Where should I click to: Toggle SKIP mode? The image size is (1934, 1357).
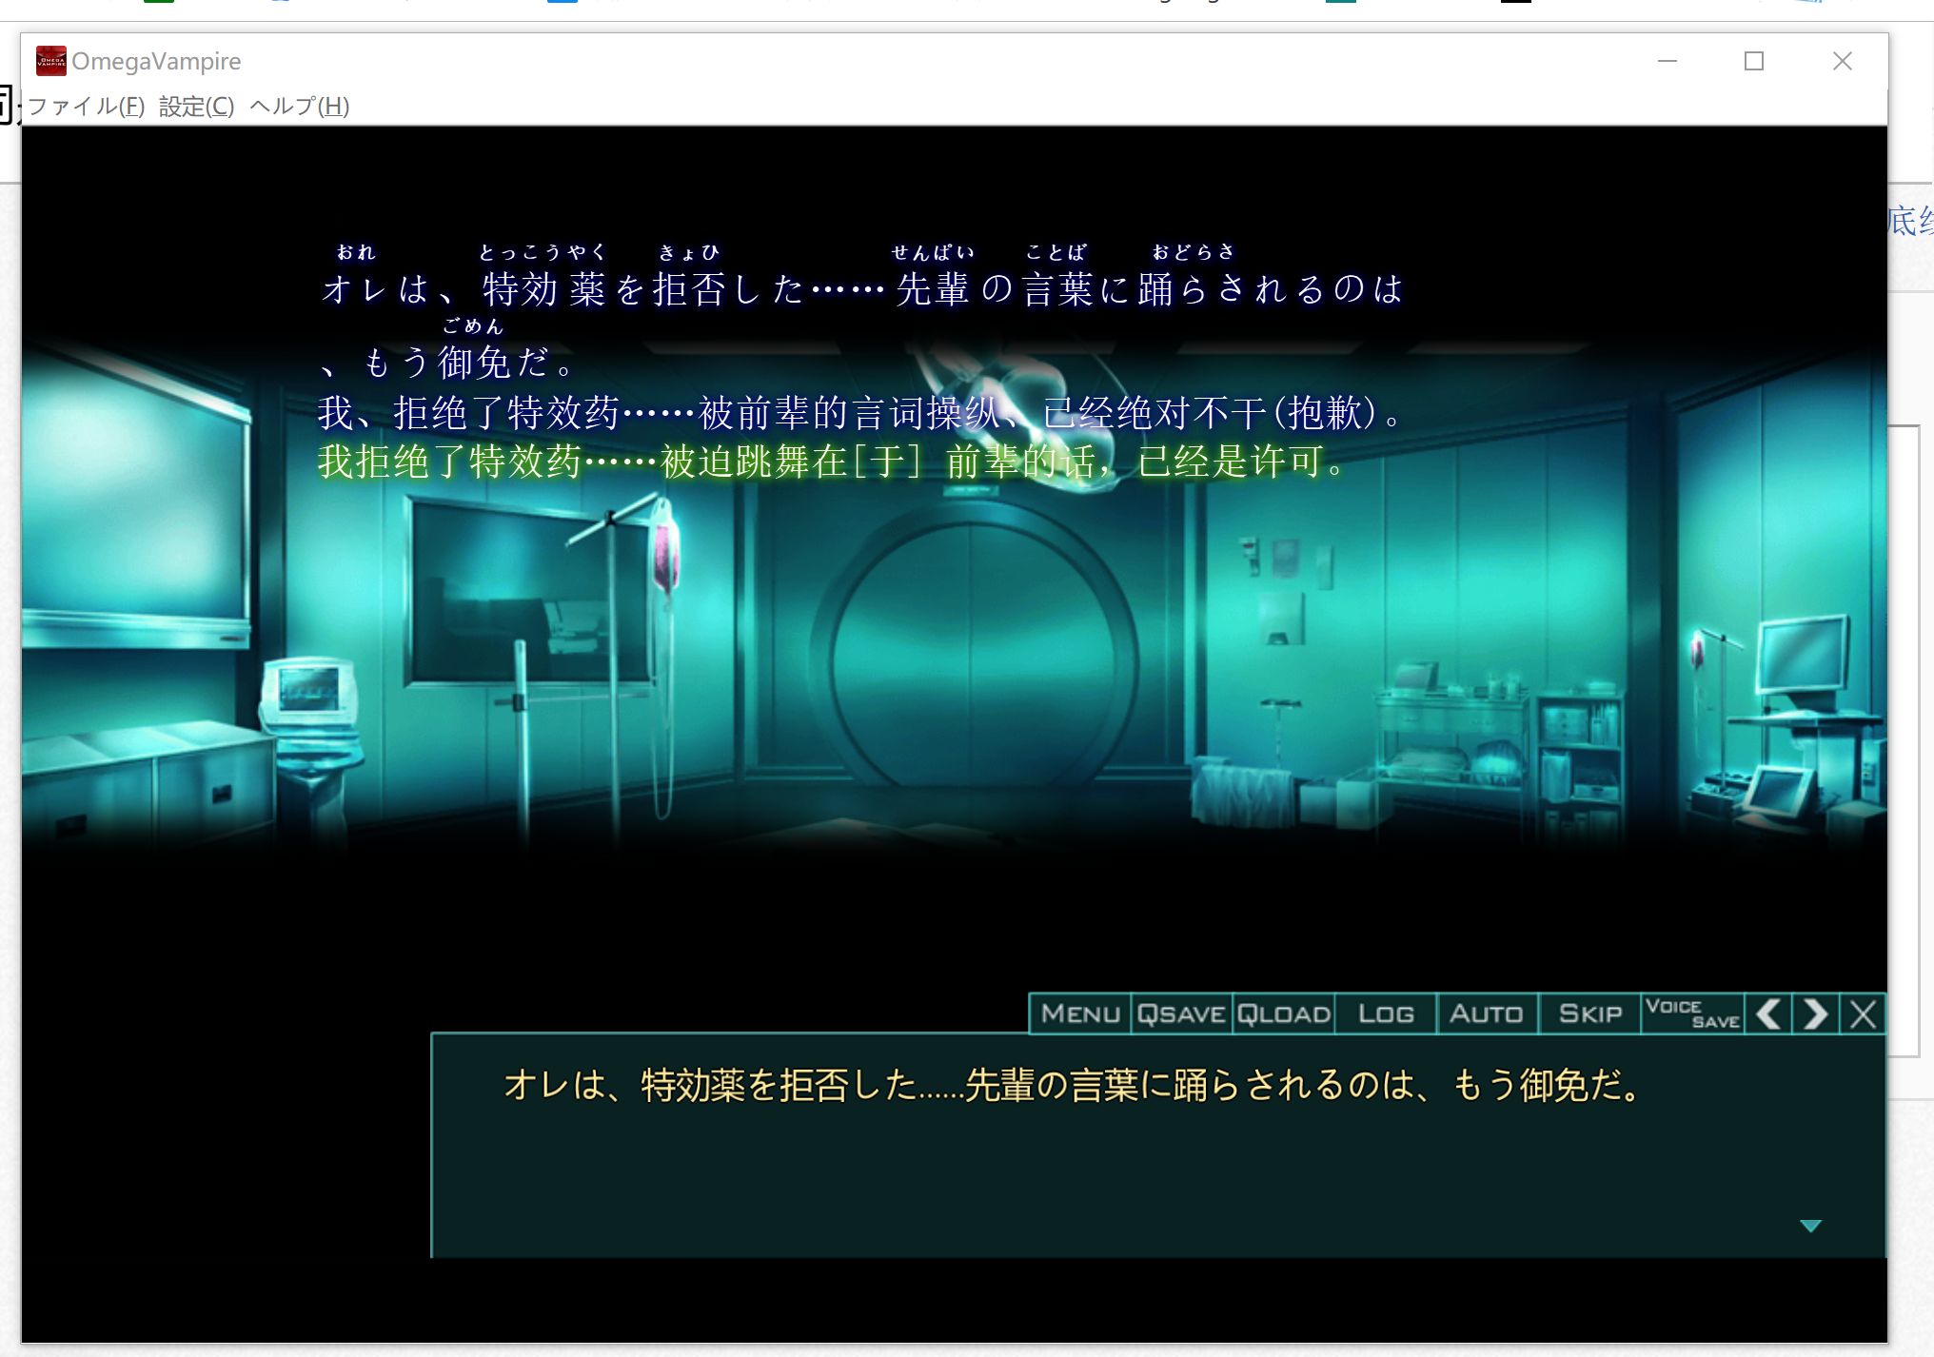(x=1589, y=1013)
